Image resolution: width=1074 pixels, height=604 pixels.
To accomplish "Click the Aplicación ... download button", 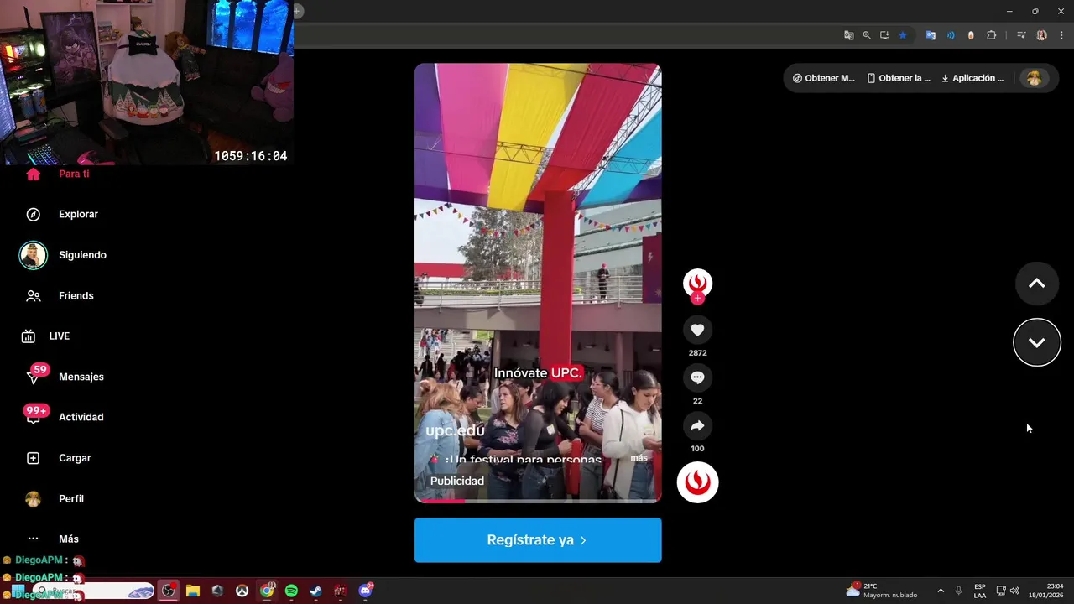I will [972, 78].
